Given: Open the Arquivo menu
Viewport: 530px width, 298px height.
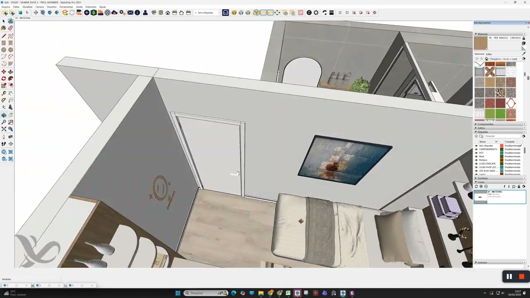Looking at the screenshot, I should (6, 7).
